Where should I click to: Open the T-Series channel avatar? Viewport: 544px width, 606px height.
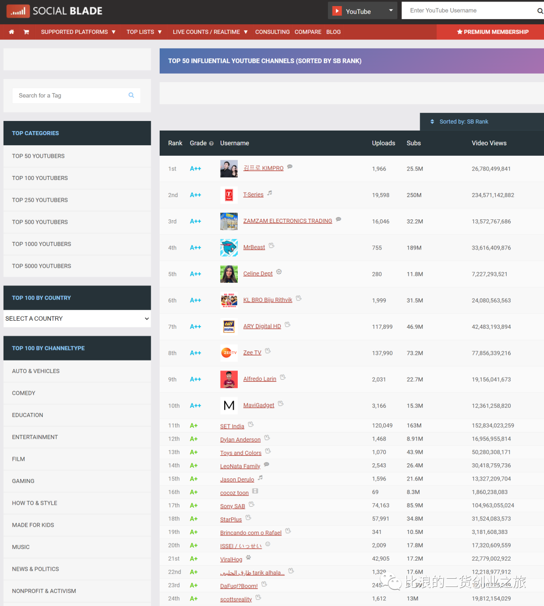coord(229,195)
